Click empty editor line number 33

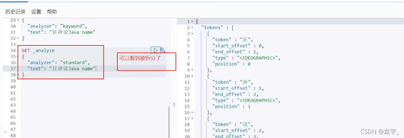tap(13, 44)
